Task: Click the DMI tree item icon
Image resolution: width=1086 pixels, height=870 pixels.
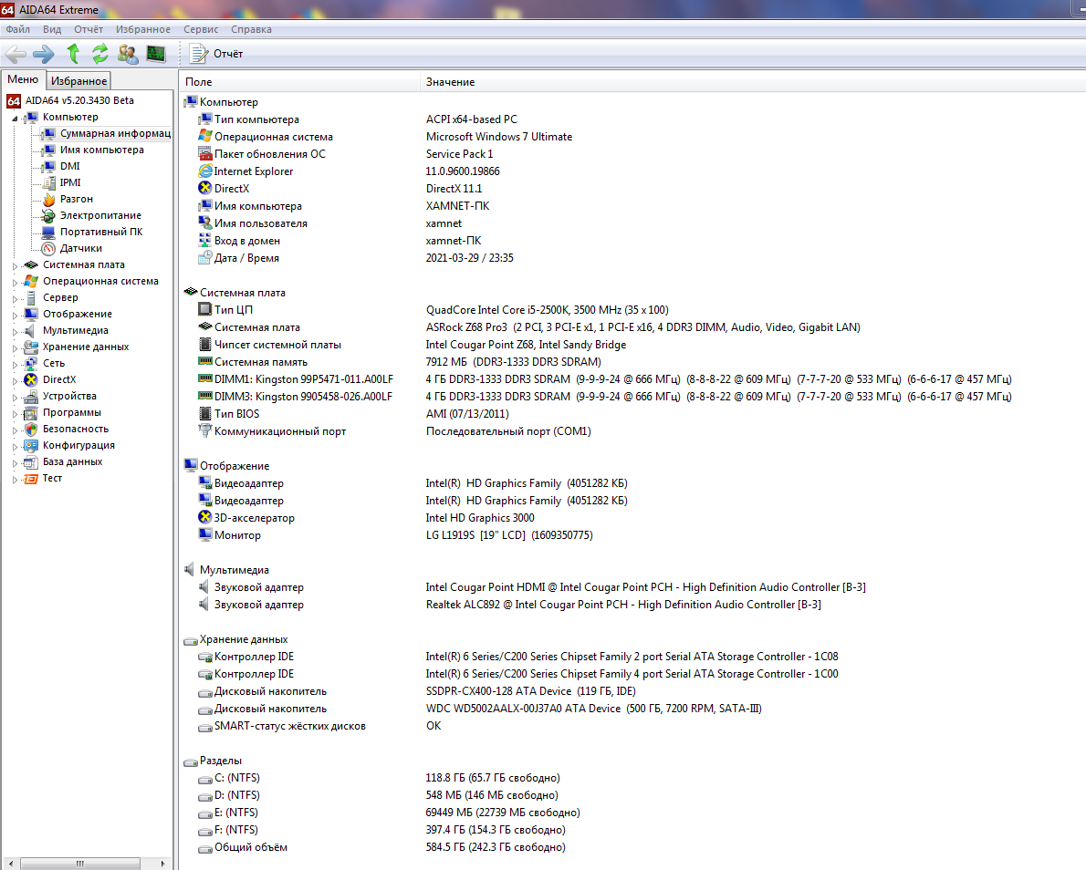Action: coord(48,166)
